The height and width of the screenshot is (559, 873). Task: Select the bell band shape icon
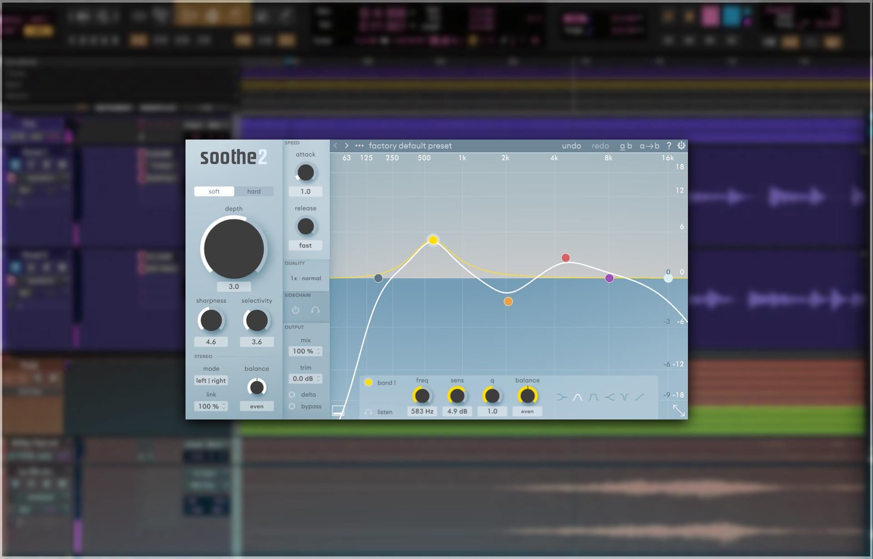(577, 397)
